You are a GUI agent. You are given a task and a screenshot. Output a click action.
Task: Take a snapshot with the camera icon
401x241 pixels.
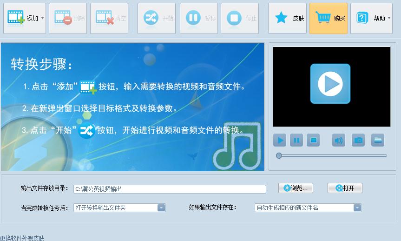click(x=358, y=140)
